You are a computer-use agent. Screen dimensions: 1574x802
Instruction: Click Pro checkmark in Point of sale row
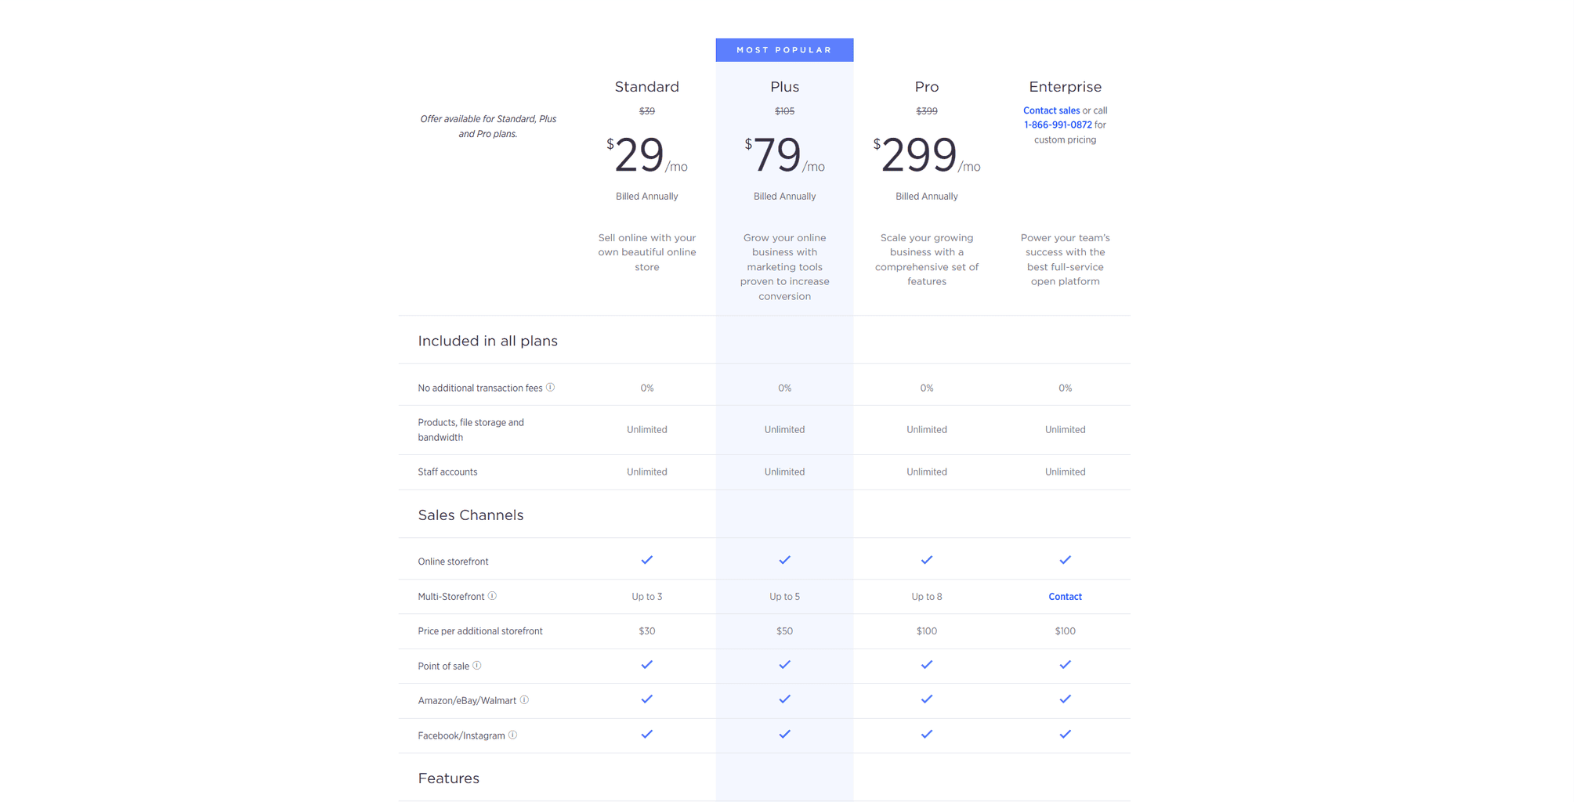coord(927,665)
